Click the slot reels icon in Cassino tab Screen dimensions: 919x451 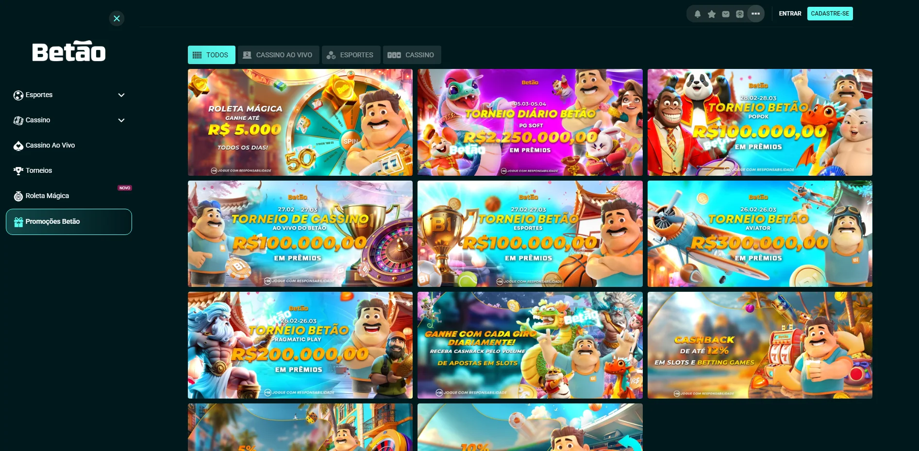[x=394, y=55]
